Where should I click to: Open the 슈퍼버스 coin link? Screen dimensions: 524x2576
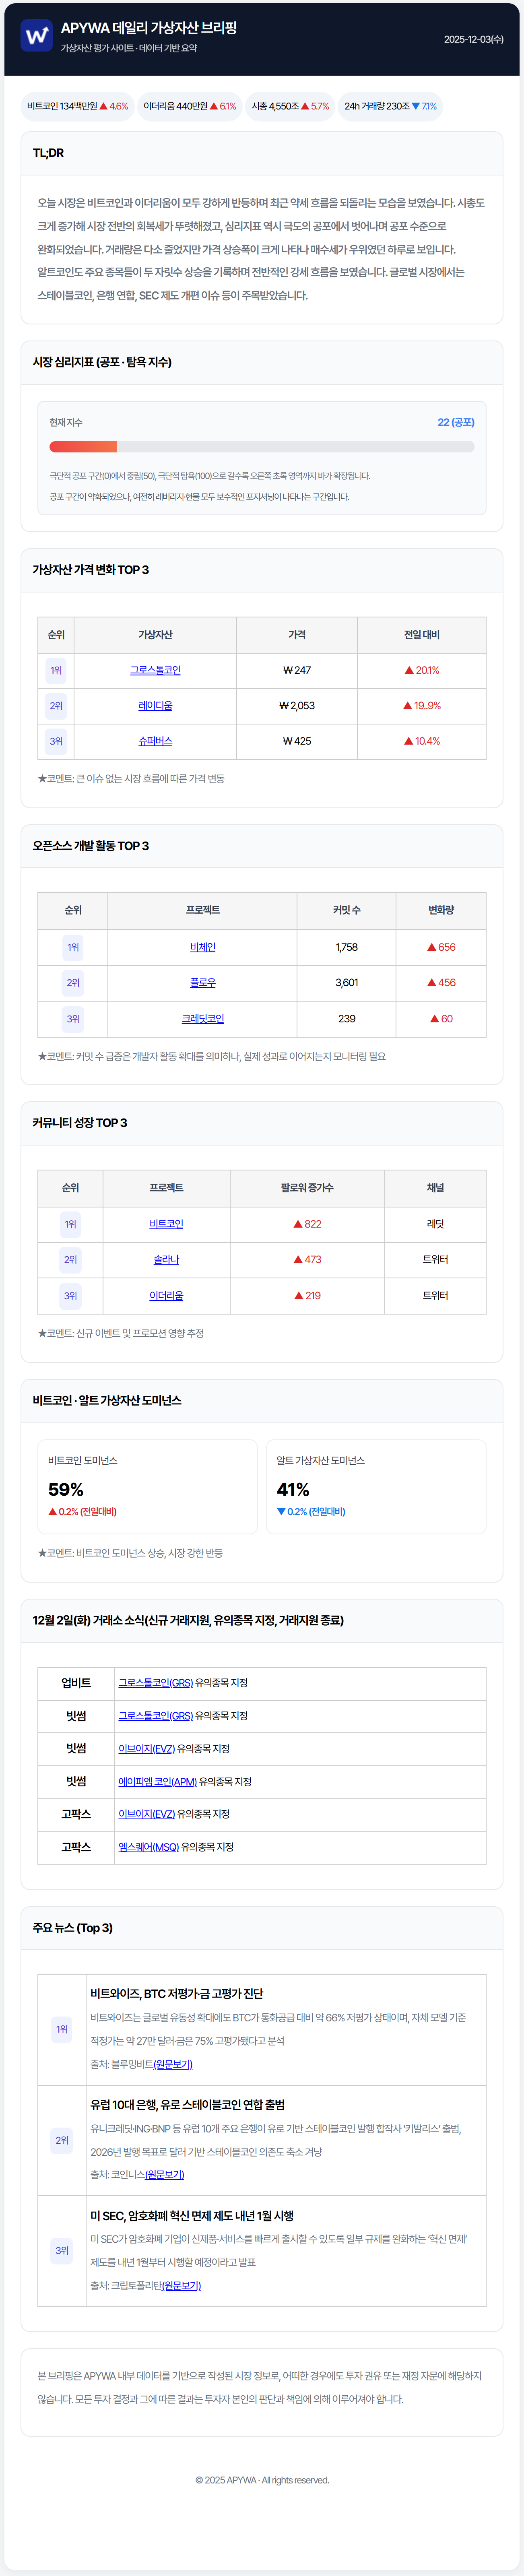coord(155,741)
